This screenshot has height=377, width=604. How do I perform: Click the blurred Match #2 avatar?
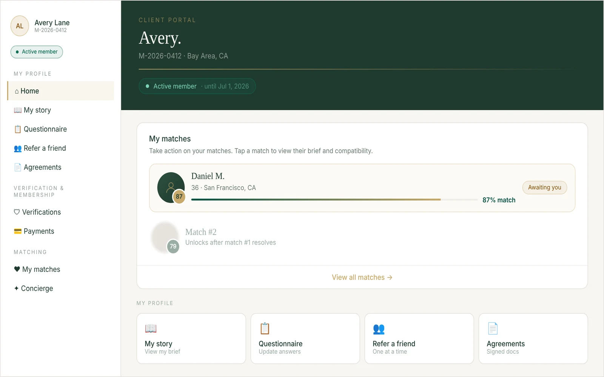(x=165, y=237)
